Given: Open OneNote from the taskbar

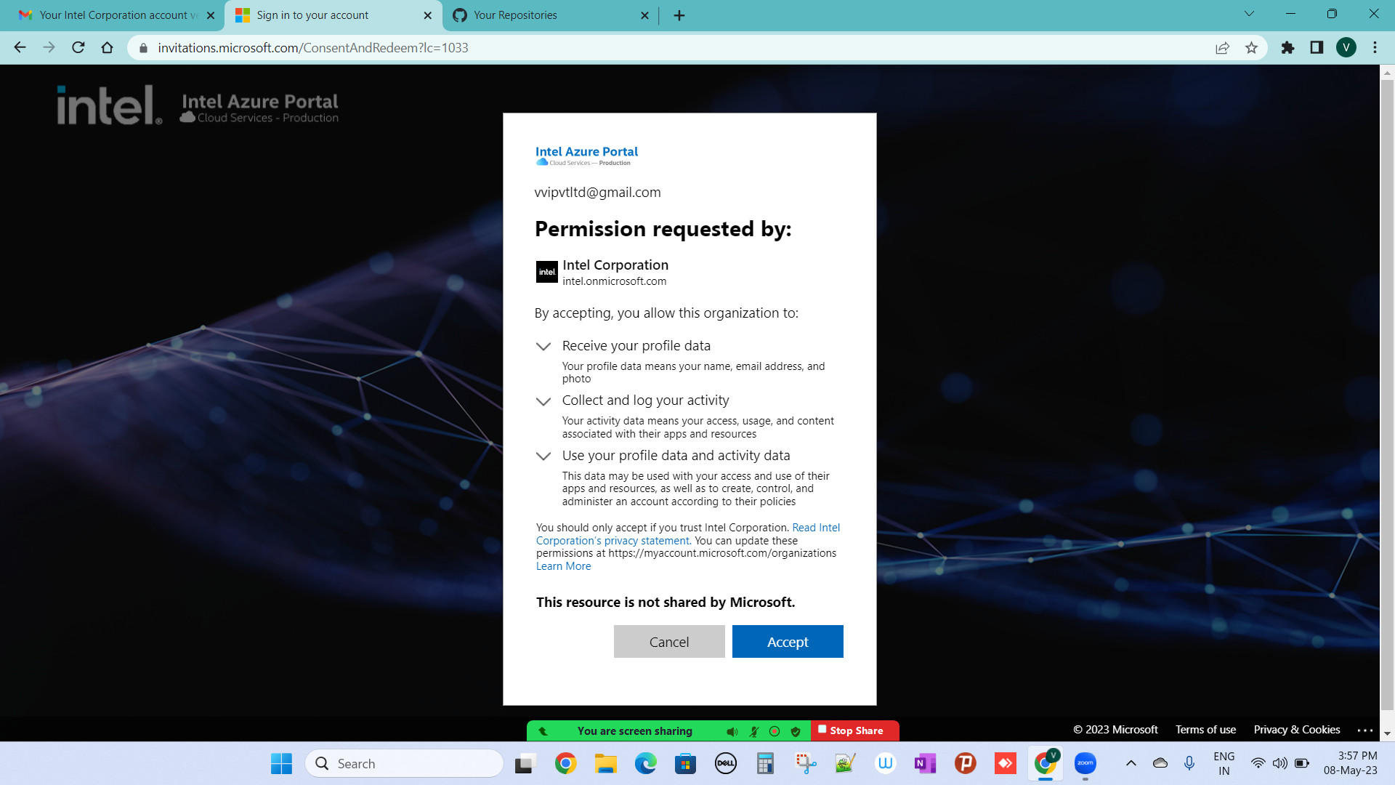Looking at the screenshot, I should [x=925, y=763].
